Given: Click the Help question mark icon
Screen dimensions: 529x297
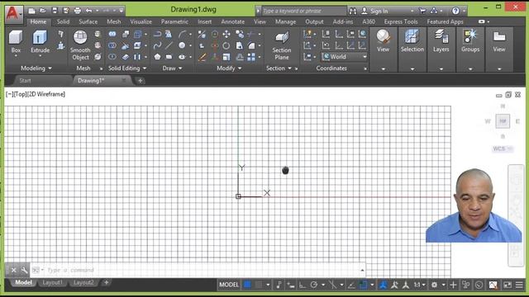Looking at the screenshot, I should 455,11.
